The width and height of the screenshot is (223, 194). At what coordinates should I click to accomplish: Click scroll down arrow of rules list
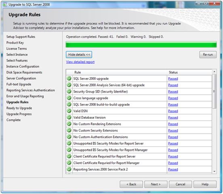click(x=214, y=171)
